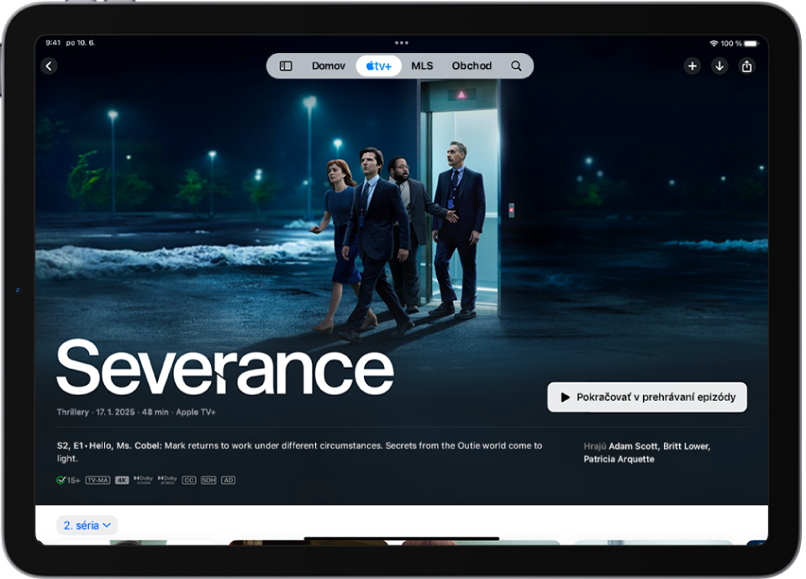Open the sidebar panel icon
Image resolution: width=806 pixels, height=579 pixels.
(286, 66)
